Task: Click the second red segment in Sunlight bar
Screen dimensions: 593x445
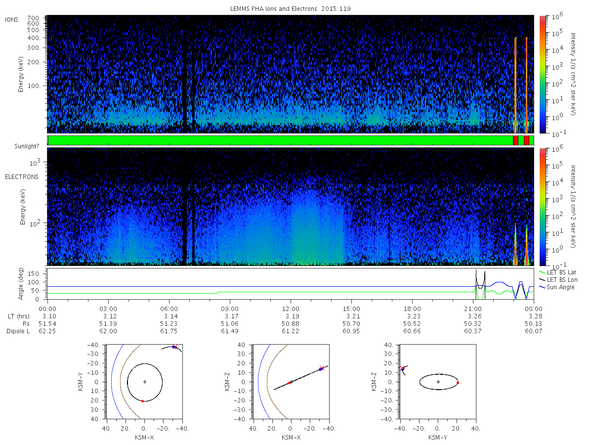Action: point(526,140)
